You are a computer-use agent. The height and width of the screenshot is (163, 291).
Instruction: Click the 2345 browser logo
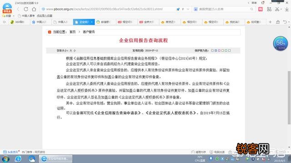[7, 8]
